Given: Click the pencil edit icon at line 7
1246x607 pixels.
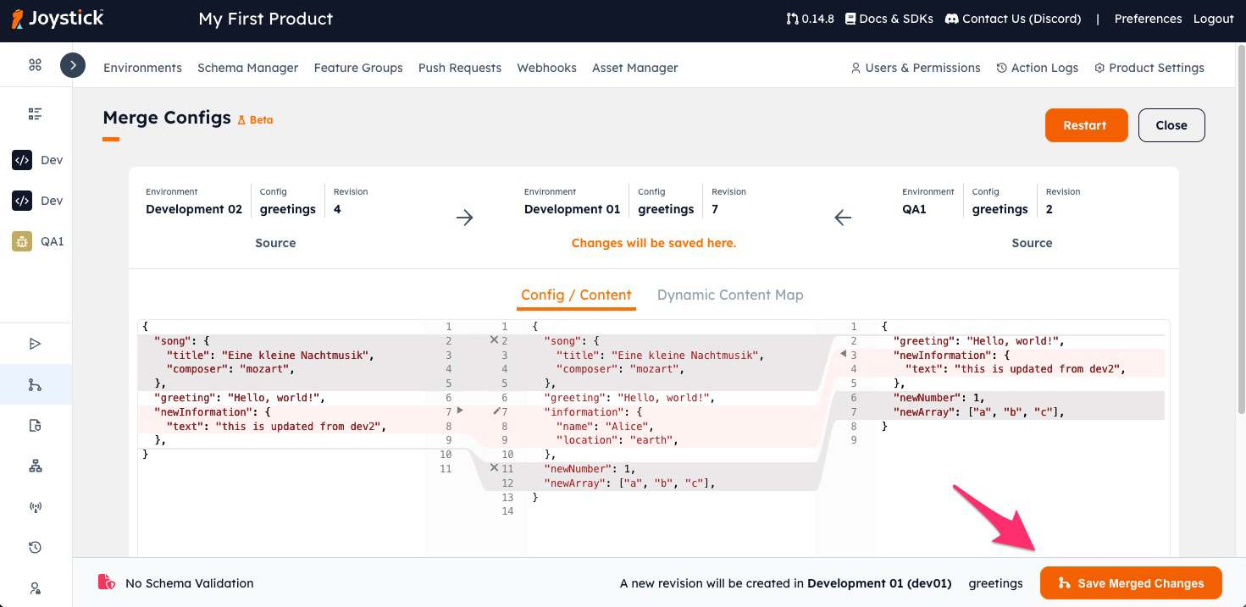Looking at the screenshot, I should click(496, 411).
